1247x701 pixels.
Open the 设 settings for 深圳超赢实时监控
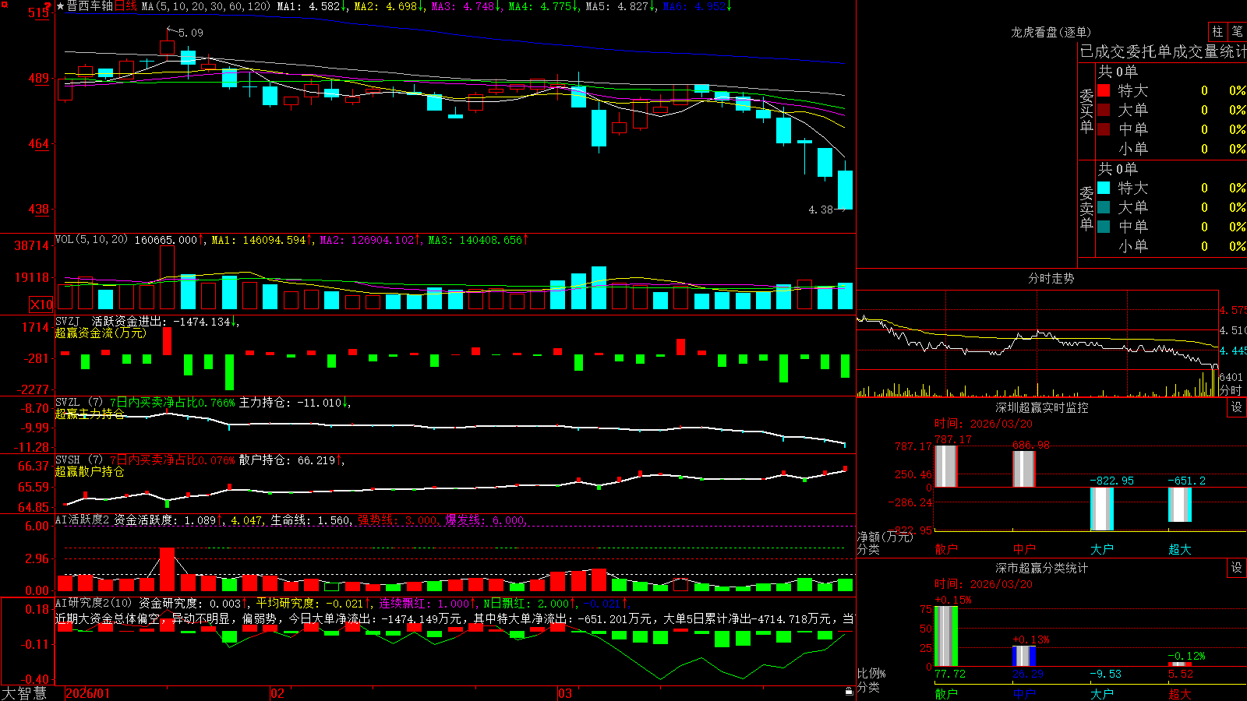1237,407
